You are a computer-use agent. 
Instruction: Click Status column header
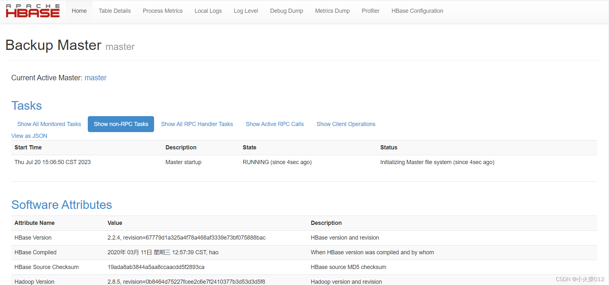(x=389, y=147)
